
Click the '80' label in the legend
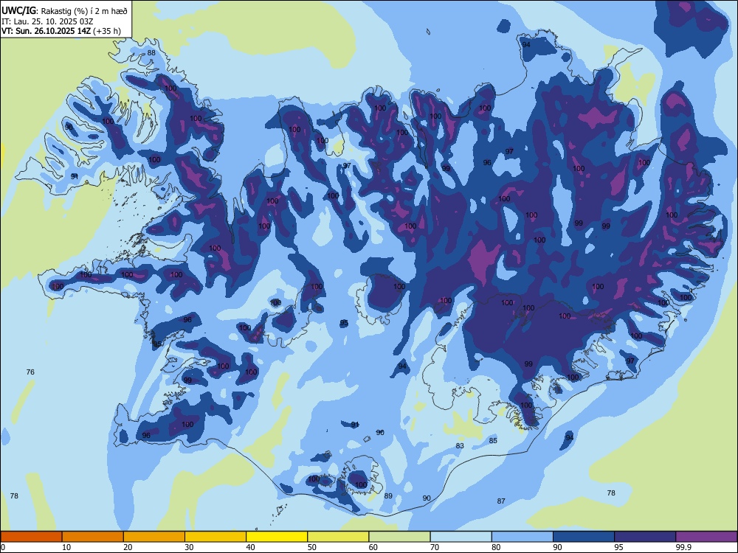496,547
